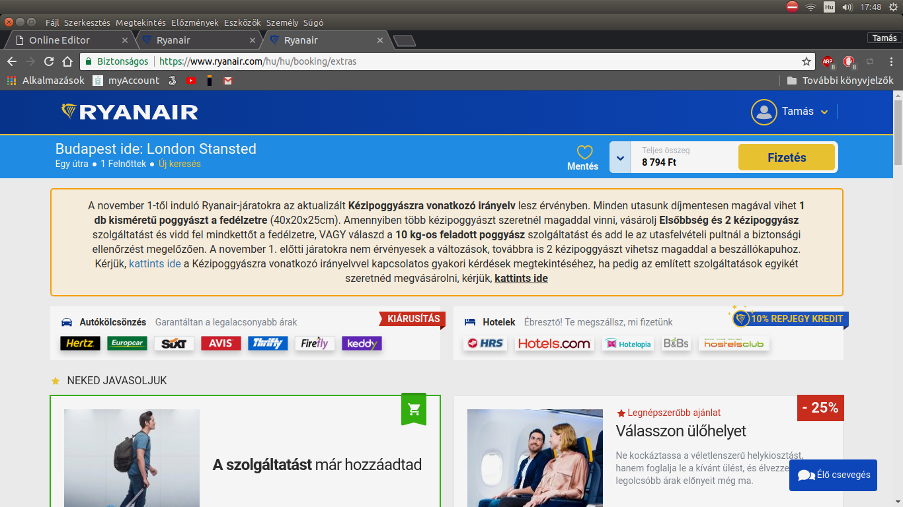Select the Sixt logo
Viewport: 903px width, 507px height.
(x=174, y=343)
